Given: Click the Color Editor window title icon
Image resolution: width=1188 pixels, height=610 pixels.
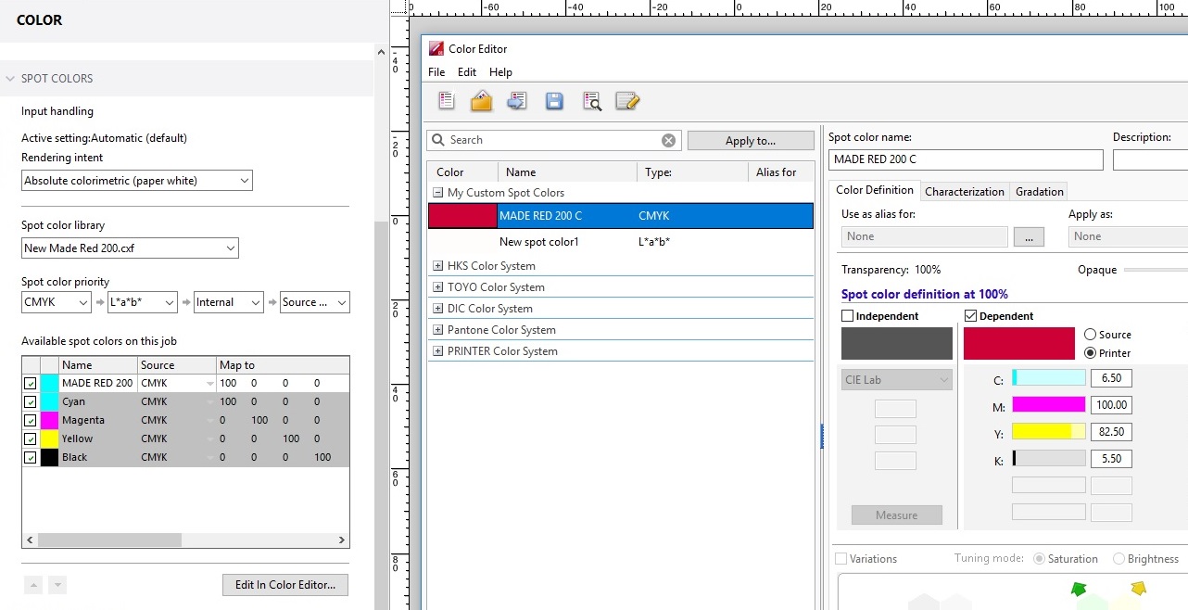Looking at the screenshot, I should pyautogui.click(x=436, y=49).
